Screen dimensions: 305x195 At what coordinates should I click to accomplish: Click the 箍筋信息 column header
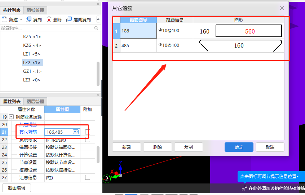coord(175,19)
